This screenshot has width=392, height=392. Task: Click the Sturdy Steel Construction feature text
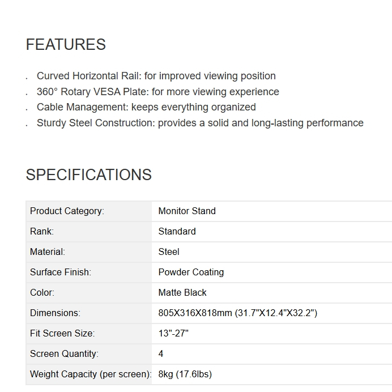pyautogui.click(x=200, y=123)
